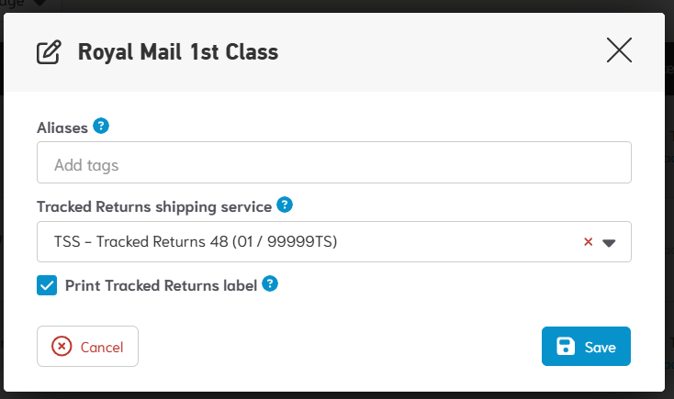674x399 pixels.
Task: Cancel editing the shipping service
Action: point(87,347)
